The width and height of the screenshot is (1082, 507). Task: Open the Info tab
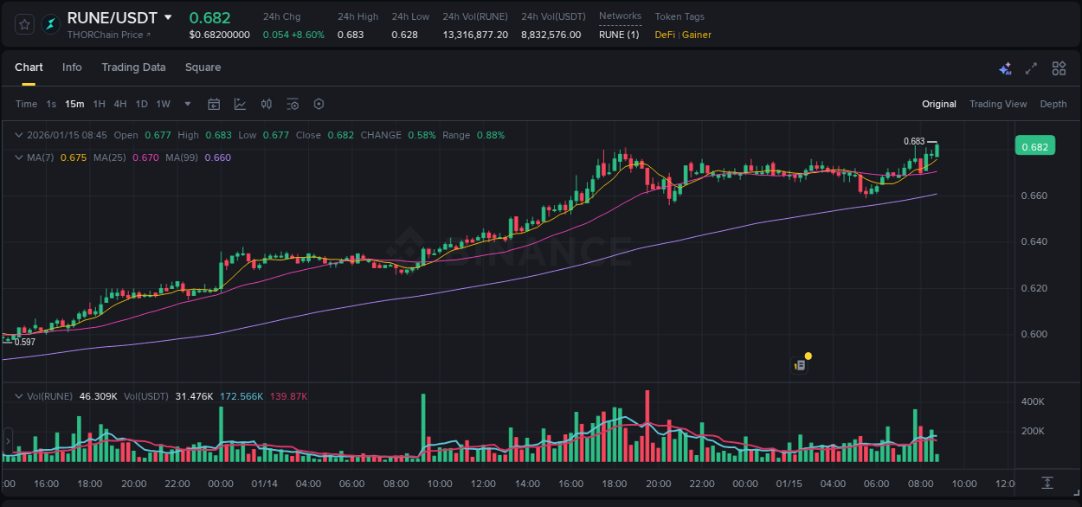click(x=72, y=67)
